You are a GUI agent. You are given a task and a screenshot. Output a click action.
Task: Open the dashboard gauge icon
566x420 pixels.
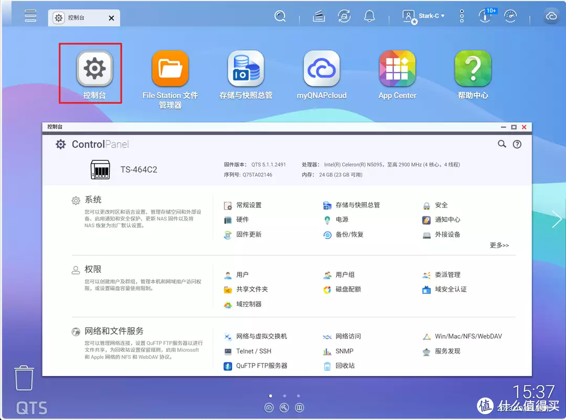(510, 16)
